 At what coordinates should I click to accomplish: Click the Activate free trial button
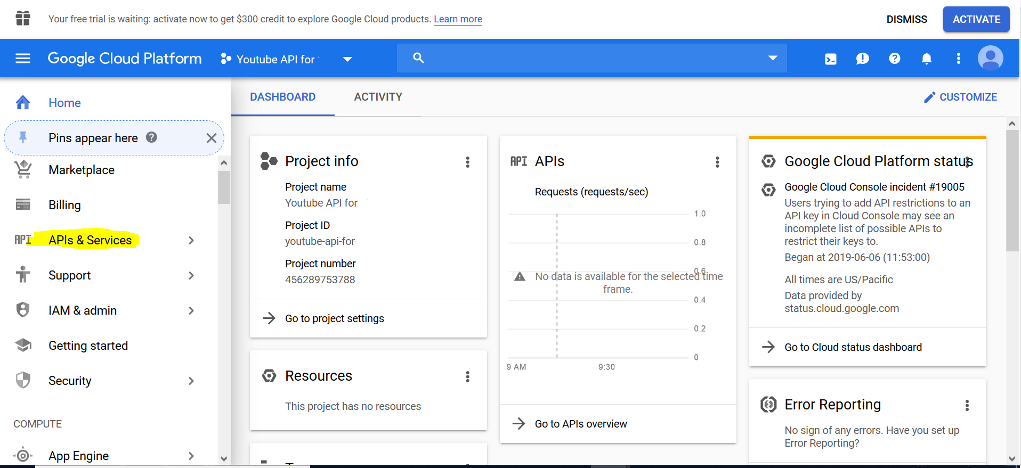[x=976, y=19]
